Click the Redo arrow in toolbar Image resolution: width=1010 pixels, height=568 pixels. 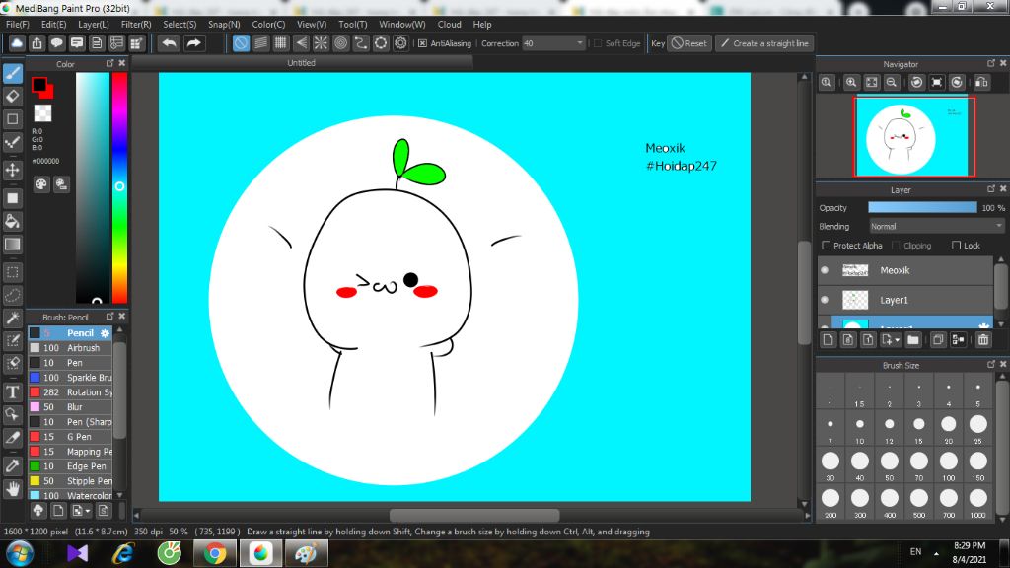point(193,43)
